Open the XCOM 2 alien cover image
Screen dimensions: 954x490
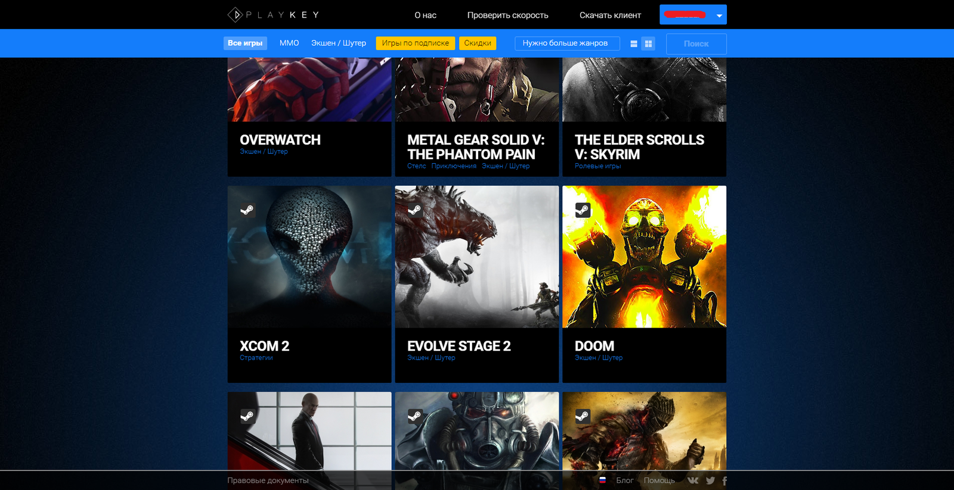309,257
